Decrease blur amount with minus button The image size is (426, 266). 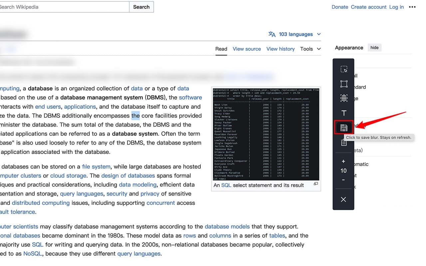(343, 180)
